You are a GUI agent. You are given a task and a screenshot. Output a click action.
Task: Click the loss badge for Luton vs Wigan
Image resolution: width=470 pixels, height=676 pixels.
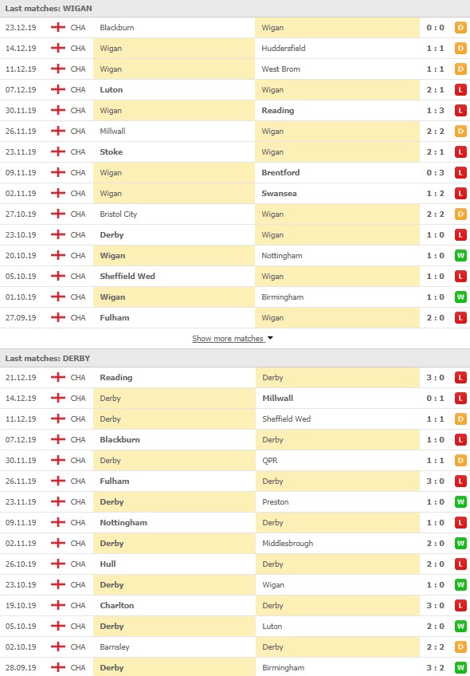pos(460,89)
